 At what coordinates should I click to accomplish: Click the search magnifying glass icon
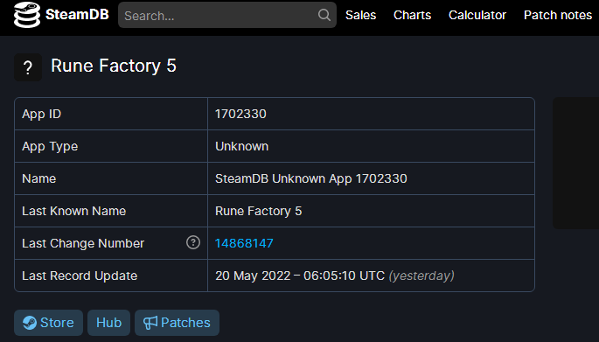click(x=324, y=15)
